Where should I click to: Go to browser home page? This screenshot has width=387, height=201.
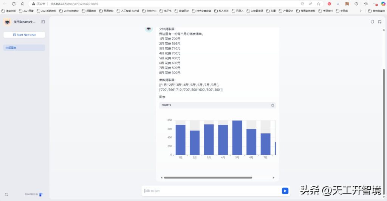tap(23, 4)
